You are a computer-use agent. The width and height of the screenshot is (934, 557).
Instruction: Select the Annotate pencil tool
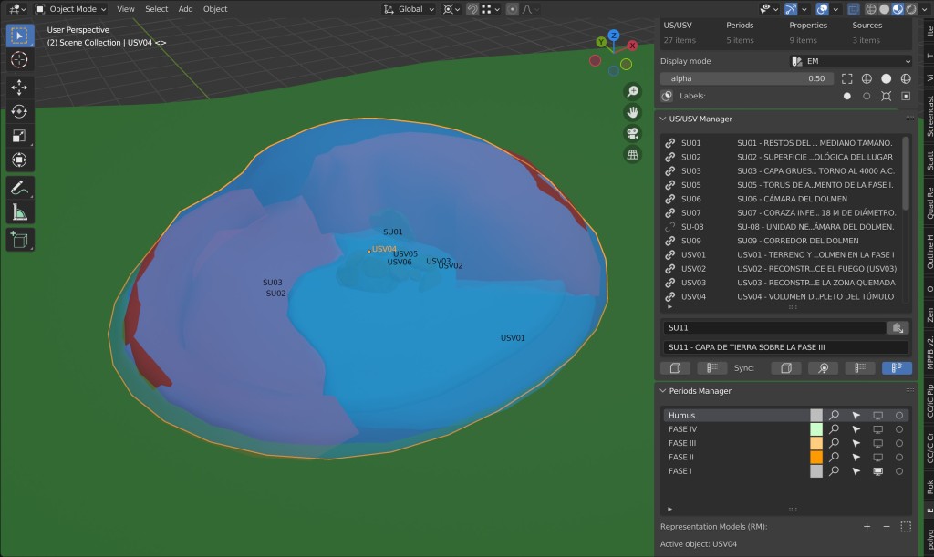point(19,188)
